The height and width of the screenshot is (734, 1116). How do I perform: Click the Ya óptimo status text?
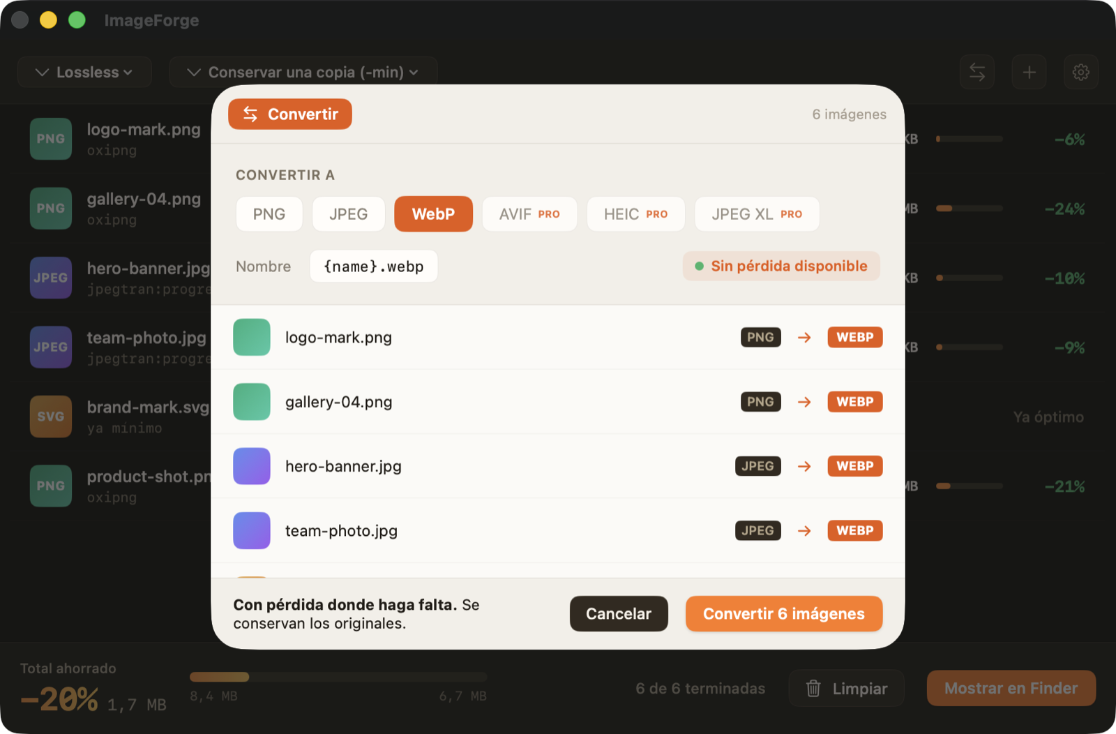[1049, 417]
